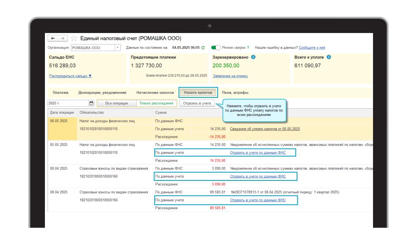
Task: Open the Декларации, уведомления tab
Action: (102, 93)
